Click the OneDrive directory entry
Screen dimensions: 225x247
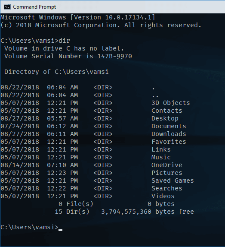pos(167,165)
